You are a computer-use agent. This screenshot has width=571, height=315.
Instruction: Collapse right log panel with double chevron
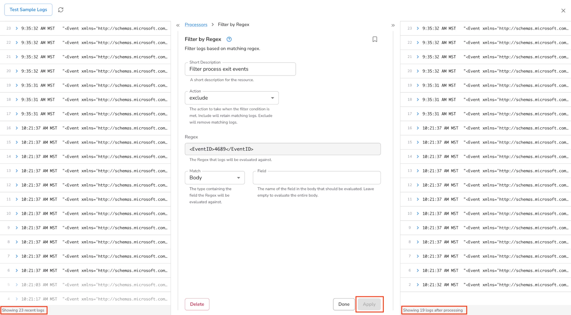[x=393, y=25]
